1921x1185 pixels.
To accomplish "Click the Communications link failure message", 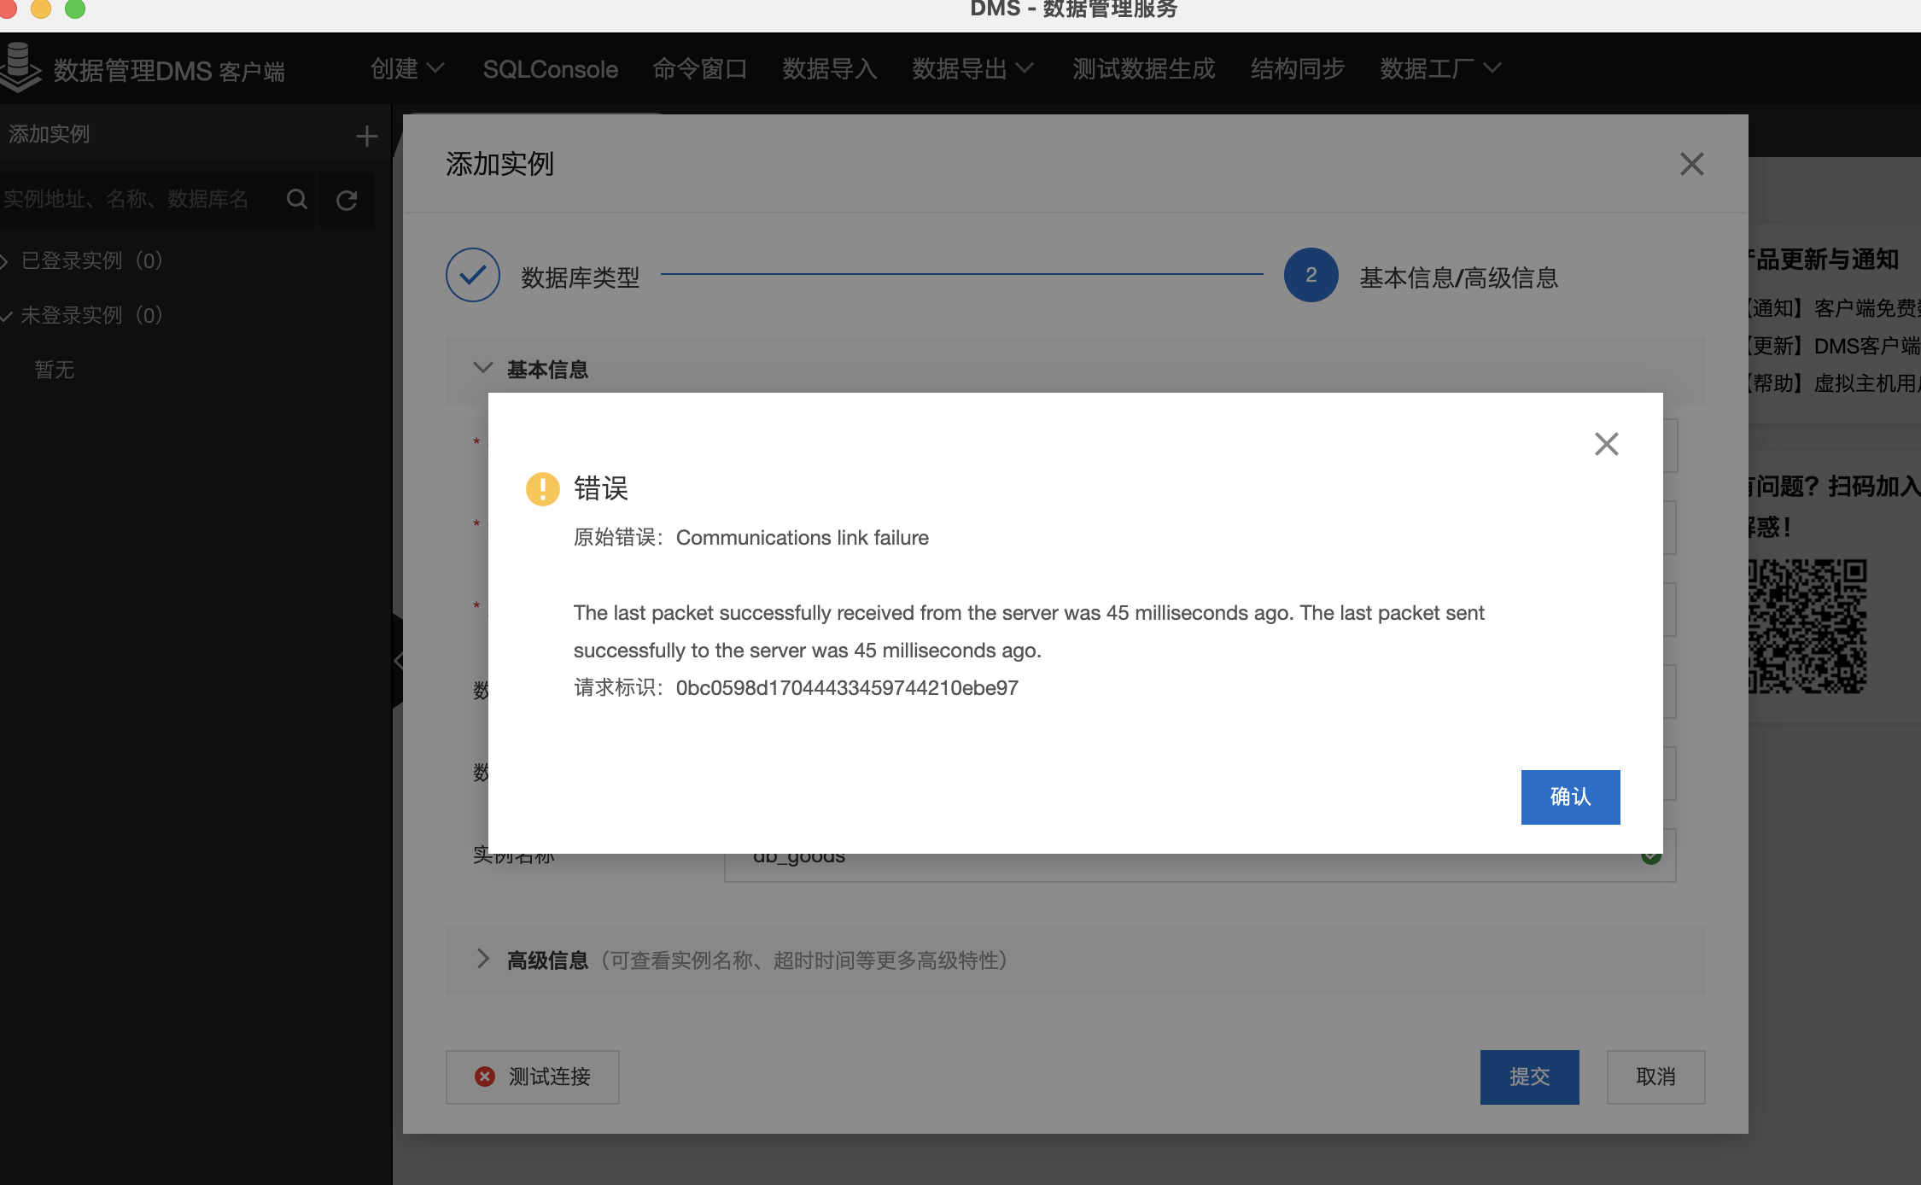I will (802, 538).
